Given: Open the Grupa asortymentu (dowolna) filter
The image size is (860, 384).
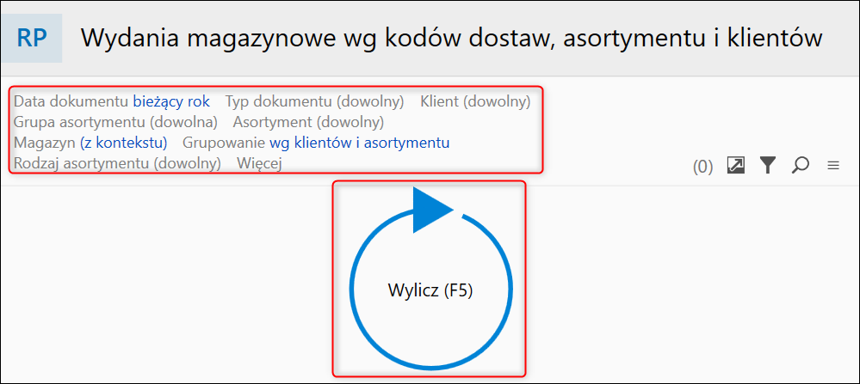Looking at the screenshot, I should click(x=115, y=122).
